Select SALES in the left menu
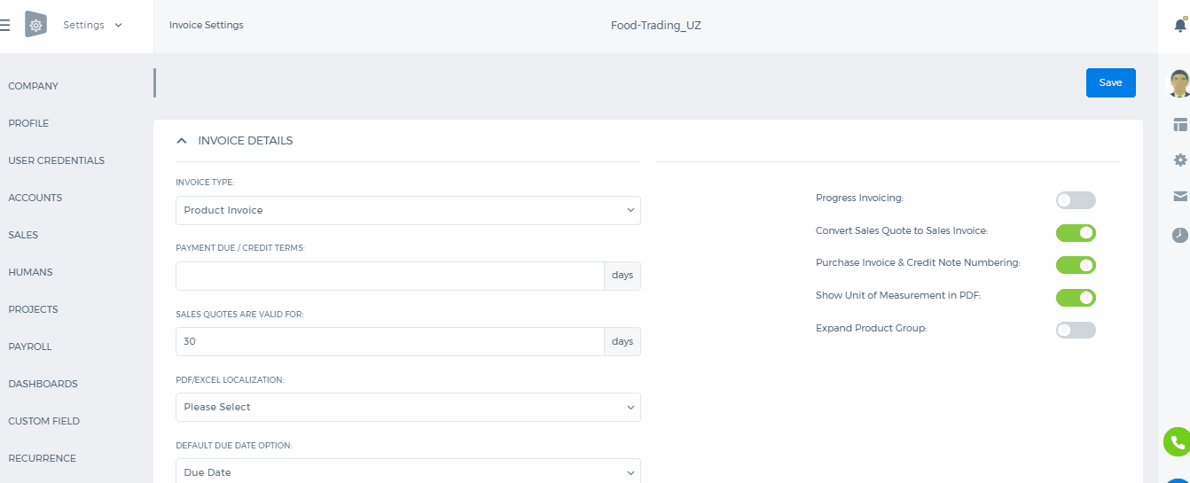 coord(23,235)
